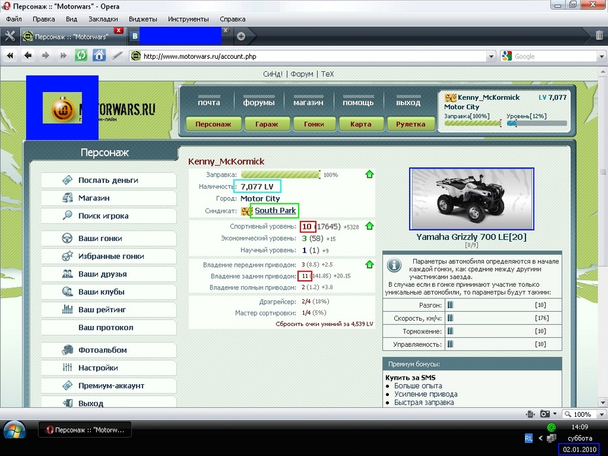The height and width of the screenshot is (456, 608).
Task: Open Фотоальбом in sidebar
Action: [109, 350]
